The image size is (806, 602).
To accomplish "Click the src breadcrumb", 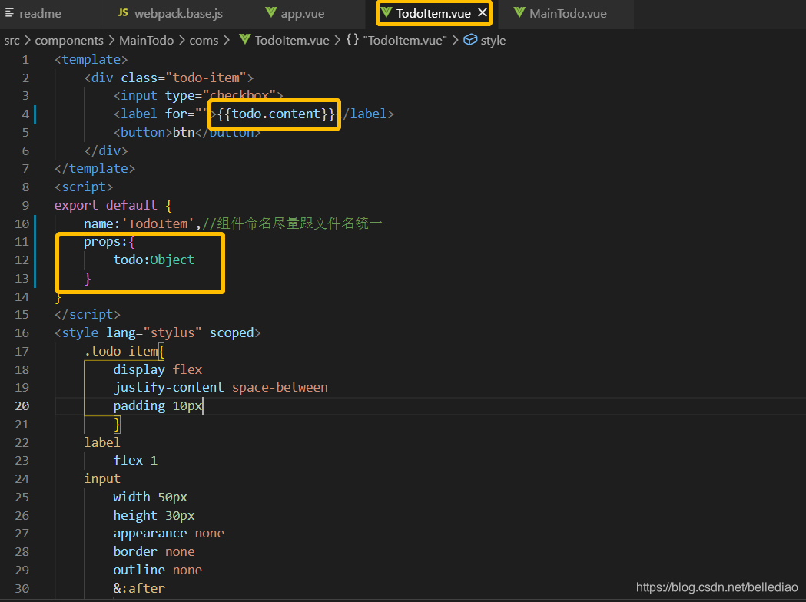I will 12,41.
